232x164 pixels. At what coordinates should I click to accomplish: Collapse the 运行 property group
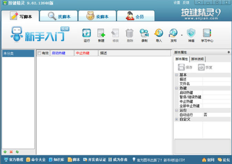click(176, 110)
